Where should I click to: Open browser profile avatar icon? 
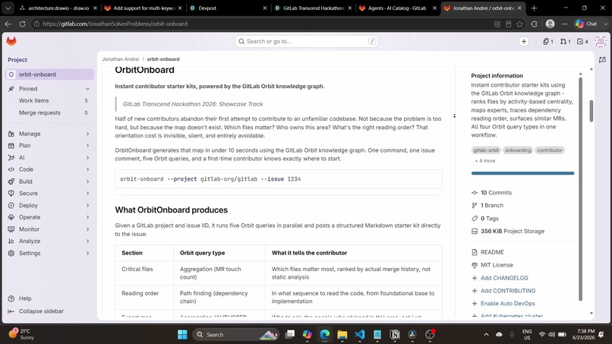[550, 24]
